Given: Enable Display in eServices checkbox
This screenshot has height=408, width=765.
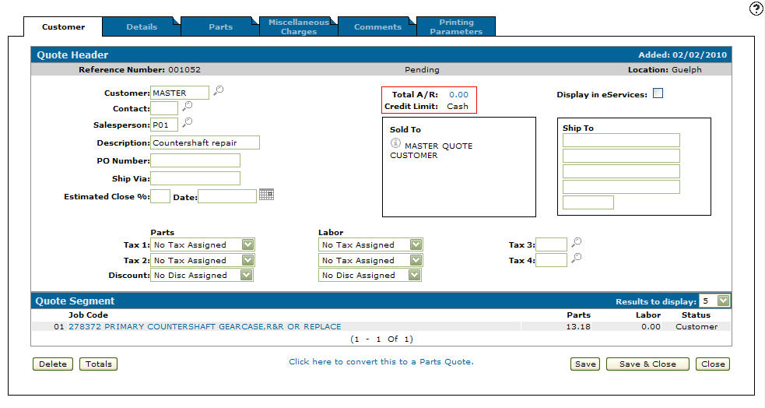Looking at the screenshot, I should coord(658,93).
